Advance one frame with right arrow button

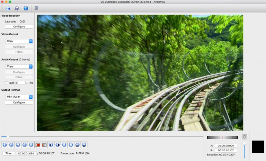[18, 145]
